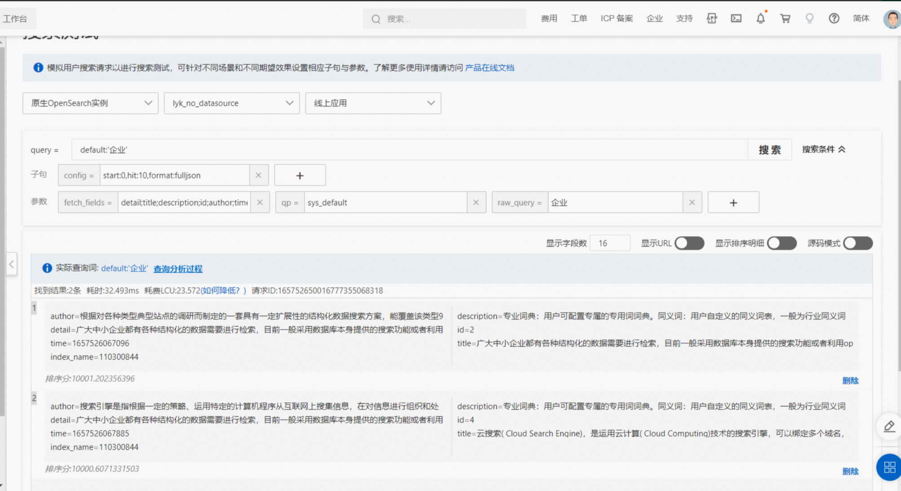Click the query input field
The width and height of the screenshot is (901, 491).
pos(410,150)
